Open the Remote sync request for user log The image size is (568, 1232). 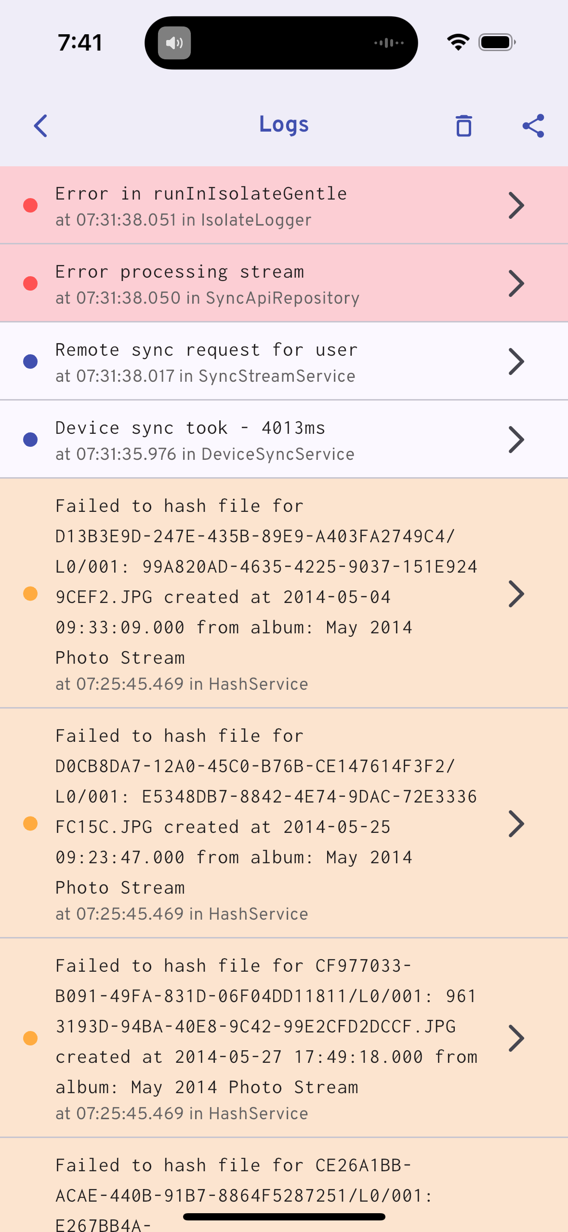(x=206, y=350)
